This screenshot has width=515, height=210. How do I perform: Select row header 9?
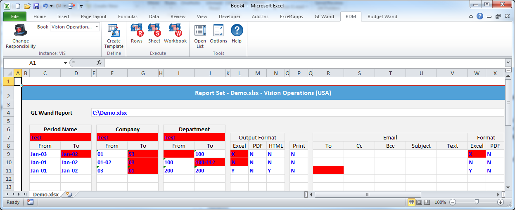8,154
